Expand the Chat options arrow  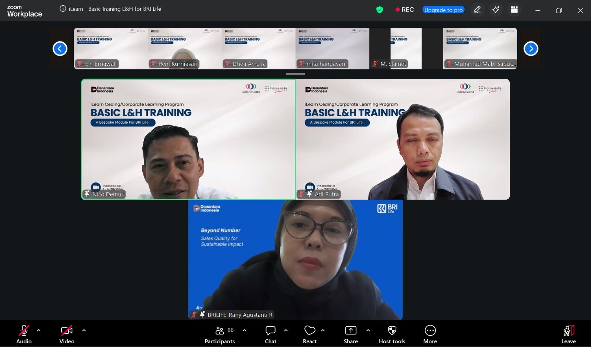coord(286,330)
